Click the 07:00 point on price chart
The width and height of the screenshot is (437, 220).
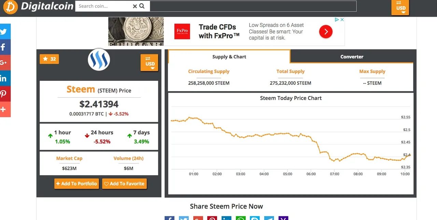tap(334, 160)
